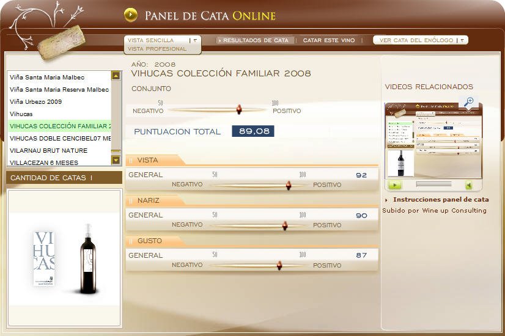The image size is (505, 336).
Task: Click the magnifier zoom icon on related video
Action: [468, 101]
